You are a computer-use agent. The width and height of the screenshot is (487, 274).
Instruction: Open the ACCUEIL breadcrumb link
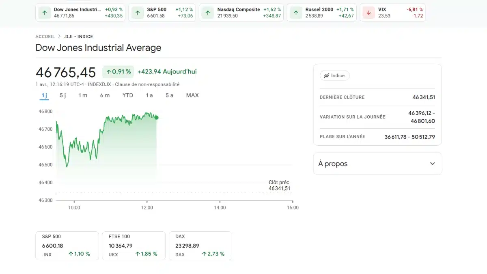pos(45,37)
